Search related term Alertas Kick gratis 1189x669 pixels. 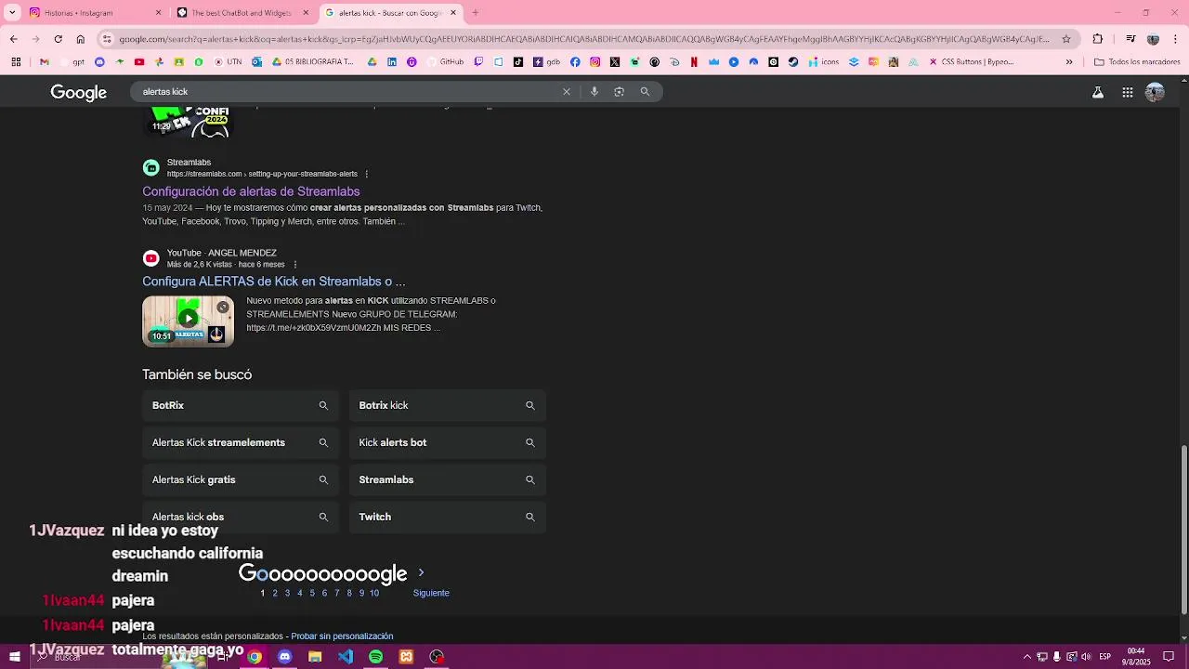pyautogui.click(x=241, y=479)
